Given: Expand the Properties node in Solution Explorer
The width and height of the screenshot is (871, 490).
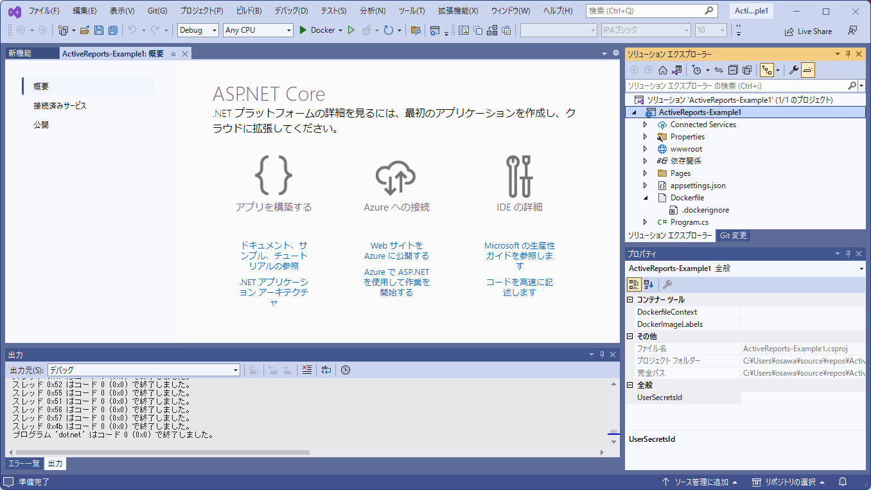Looking at the screenshot, I should (x=646, y=137).
